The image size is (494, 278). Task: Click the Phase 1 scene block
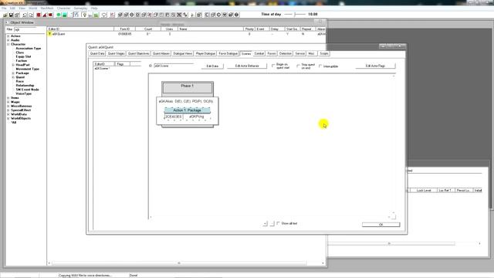pos(188,87)
